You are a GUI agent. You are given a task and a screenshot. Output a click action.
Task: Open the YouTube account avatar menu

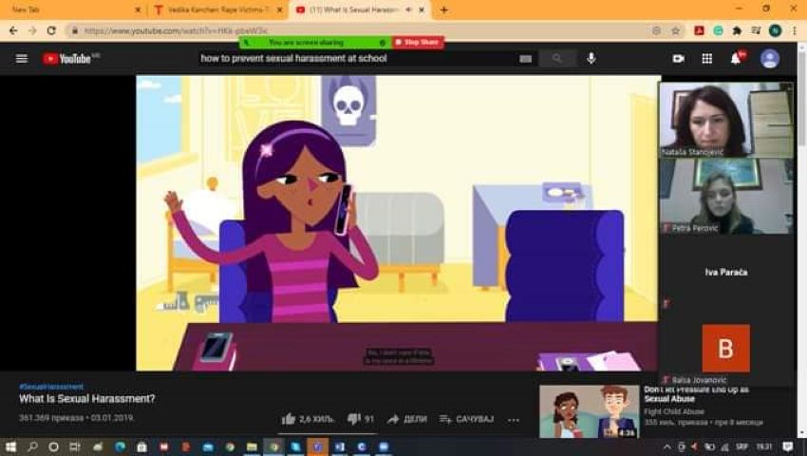pos(770,59)
